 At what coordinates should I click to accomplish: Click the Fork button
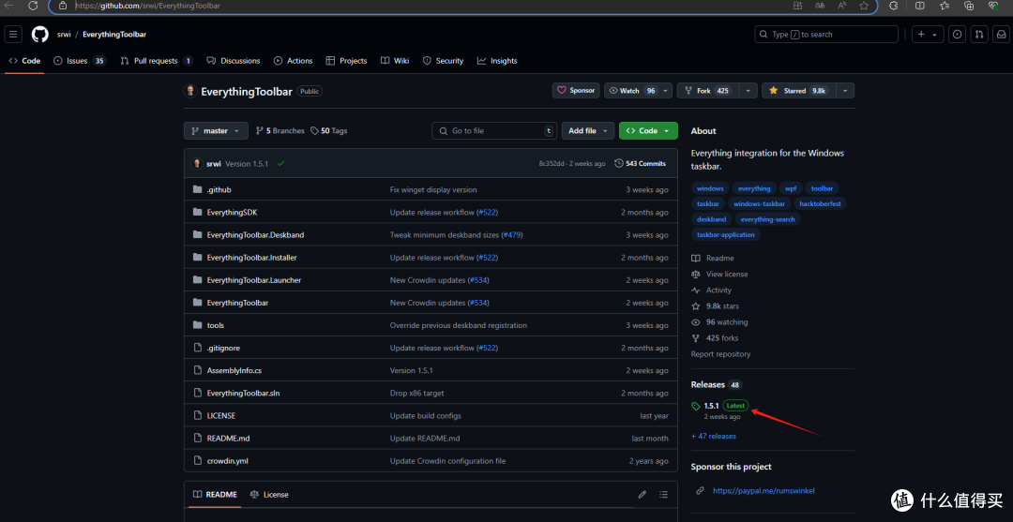[707, 91]
